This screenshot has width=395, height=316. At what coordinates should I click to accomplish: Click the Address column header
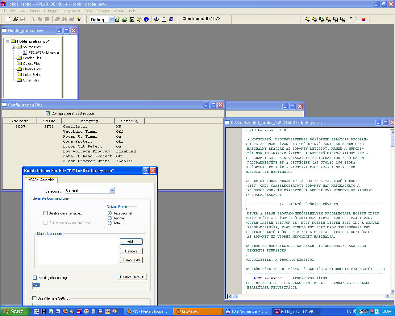coord(20,121)
